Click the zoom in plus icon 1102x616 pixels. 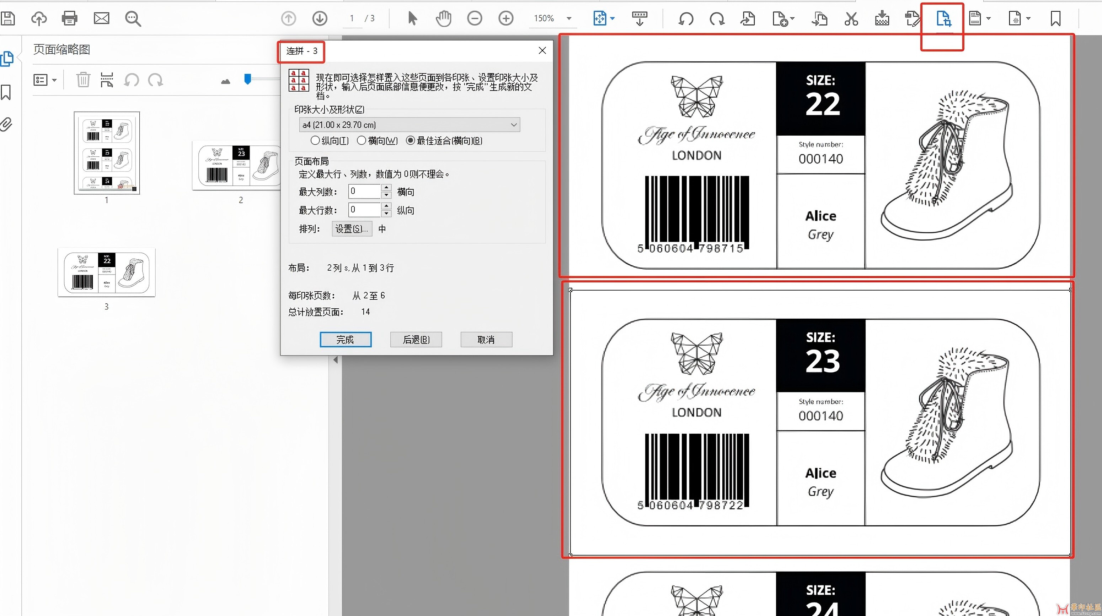click(505, 18)
